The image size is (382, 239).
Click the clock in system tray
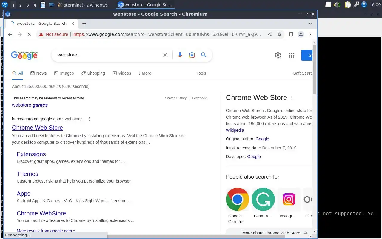(x=375, y=5)
